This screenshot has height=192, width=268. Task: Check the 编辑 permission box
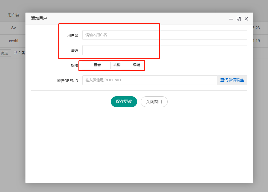coord(126,65)
